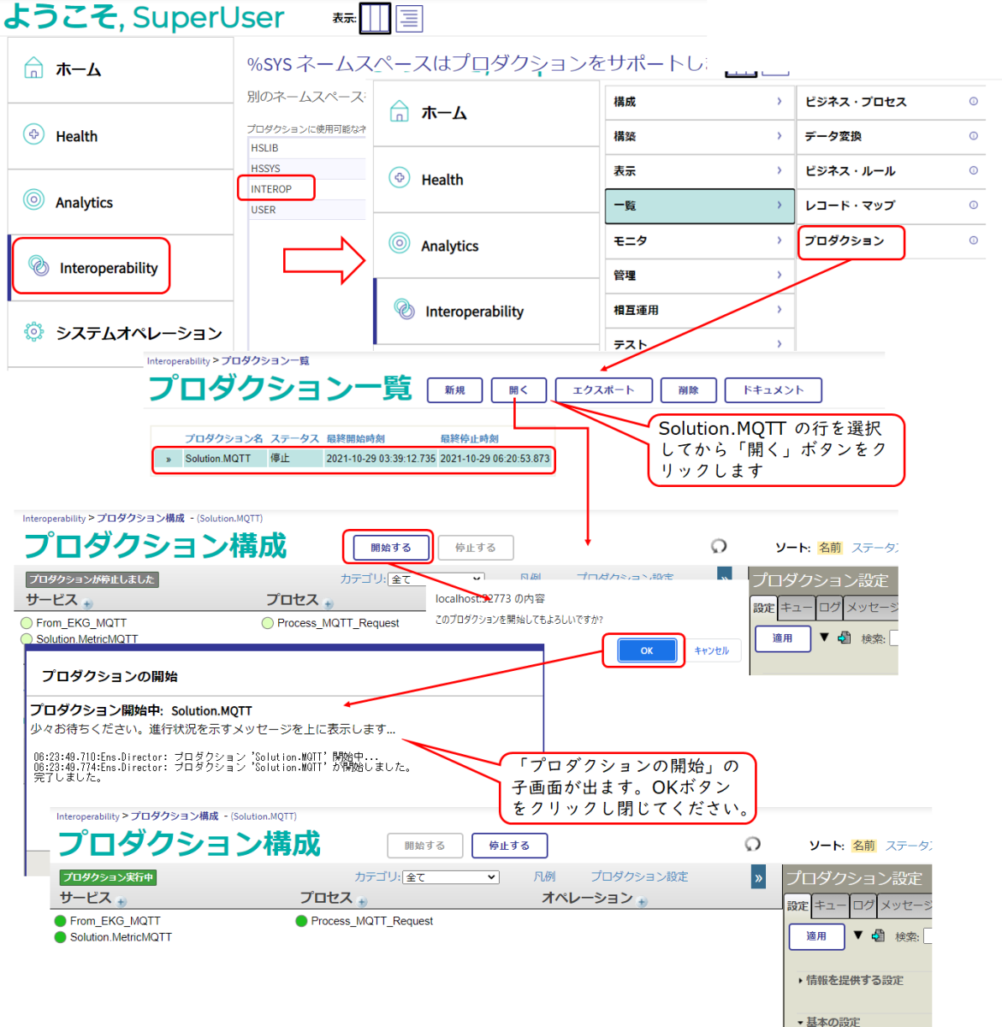The image size is (1002, 1027).
Task: Switch to the list display view icon
Action: click(409, 18)
